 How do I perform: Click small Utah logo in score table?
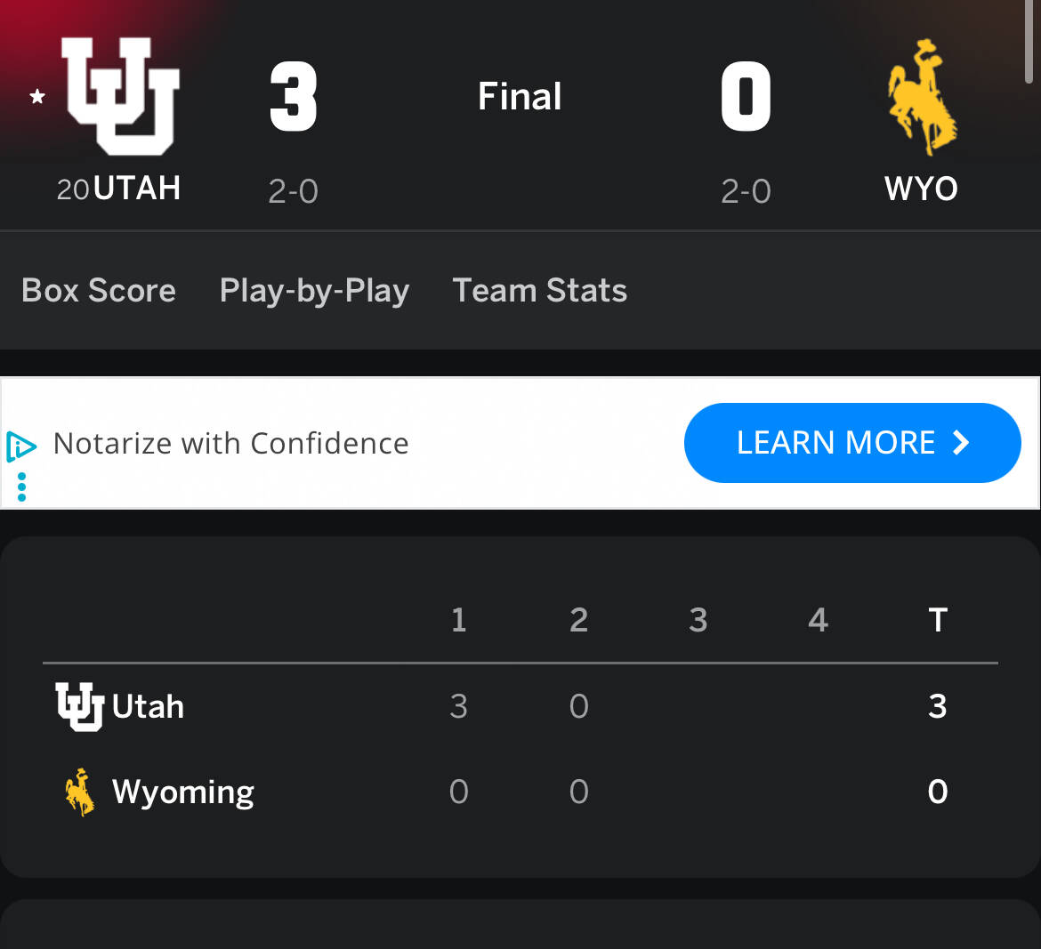[x=80, y=706]
